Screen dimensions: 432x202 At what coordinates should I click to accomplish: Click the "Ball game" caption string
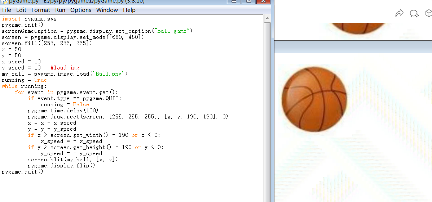[x=172, y=31]
